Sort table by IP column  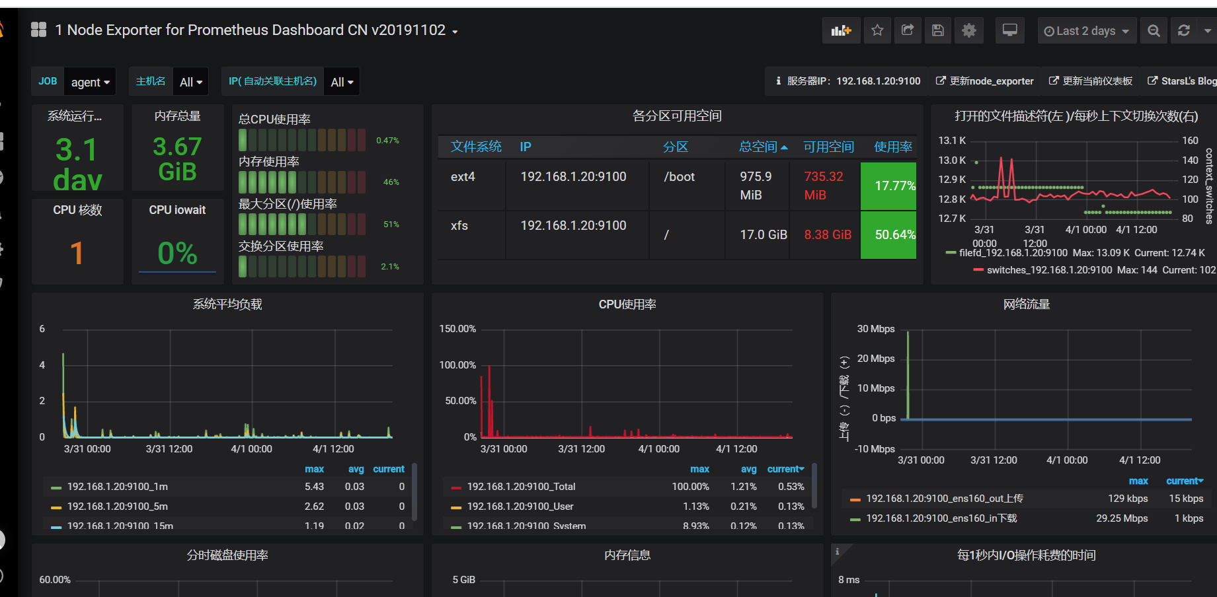[526, 147]
